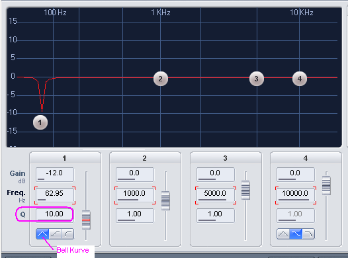The width and height of the screenshot is (348, 258).
Task: Click the greyed band 4 Q field
Action: (296, 216)
